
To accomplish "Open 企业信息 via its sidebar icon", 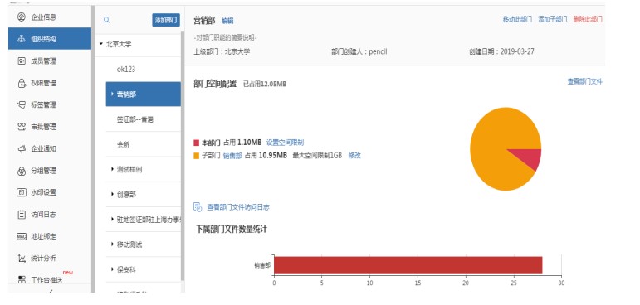I will pos(22,17).
